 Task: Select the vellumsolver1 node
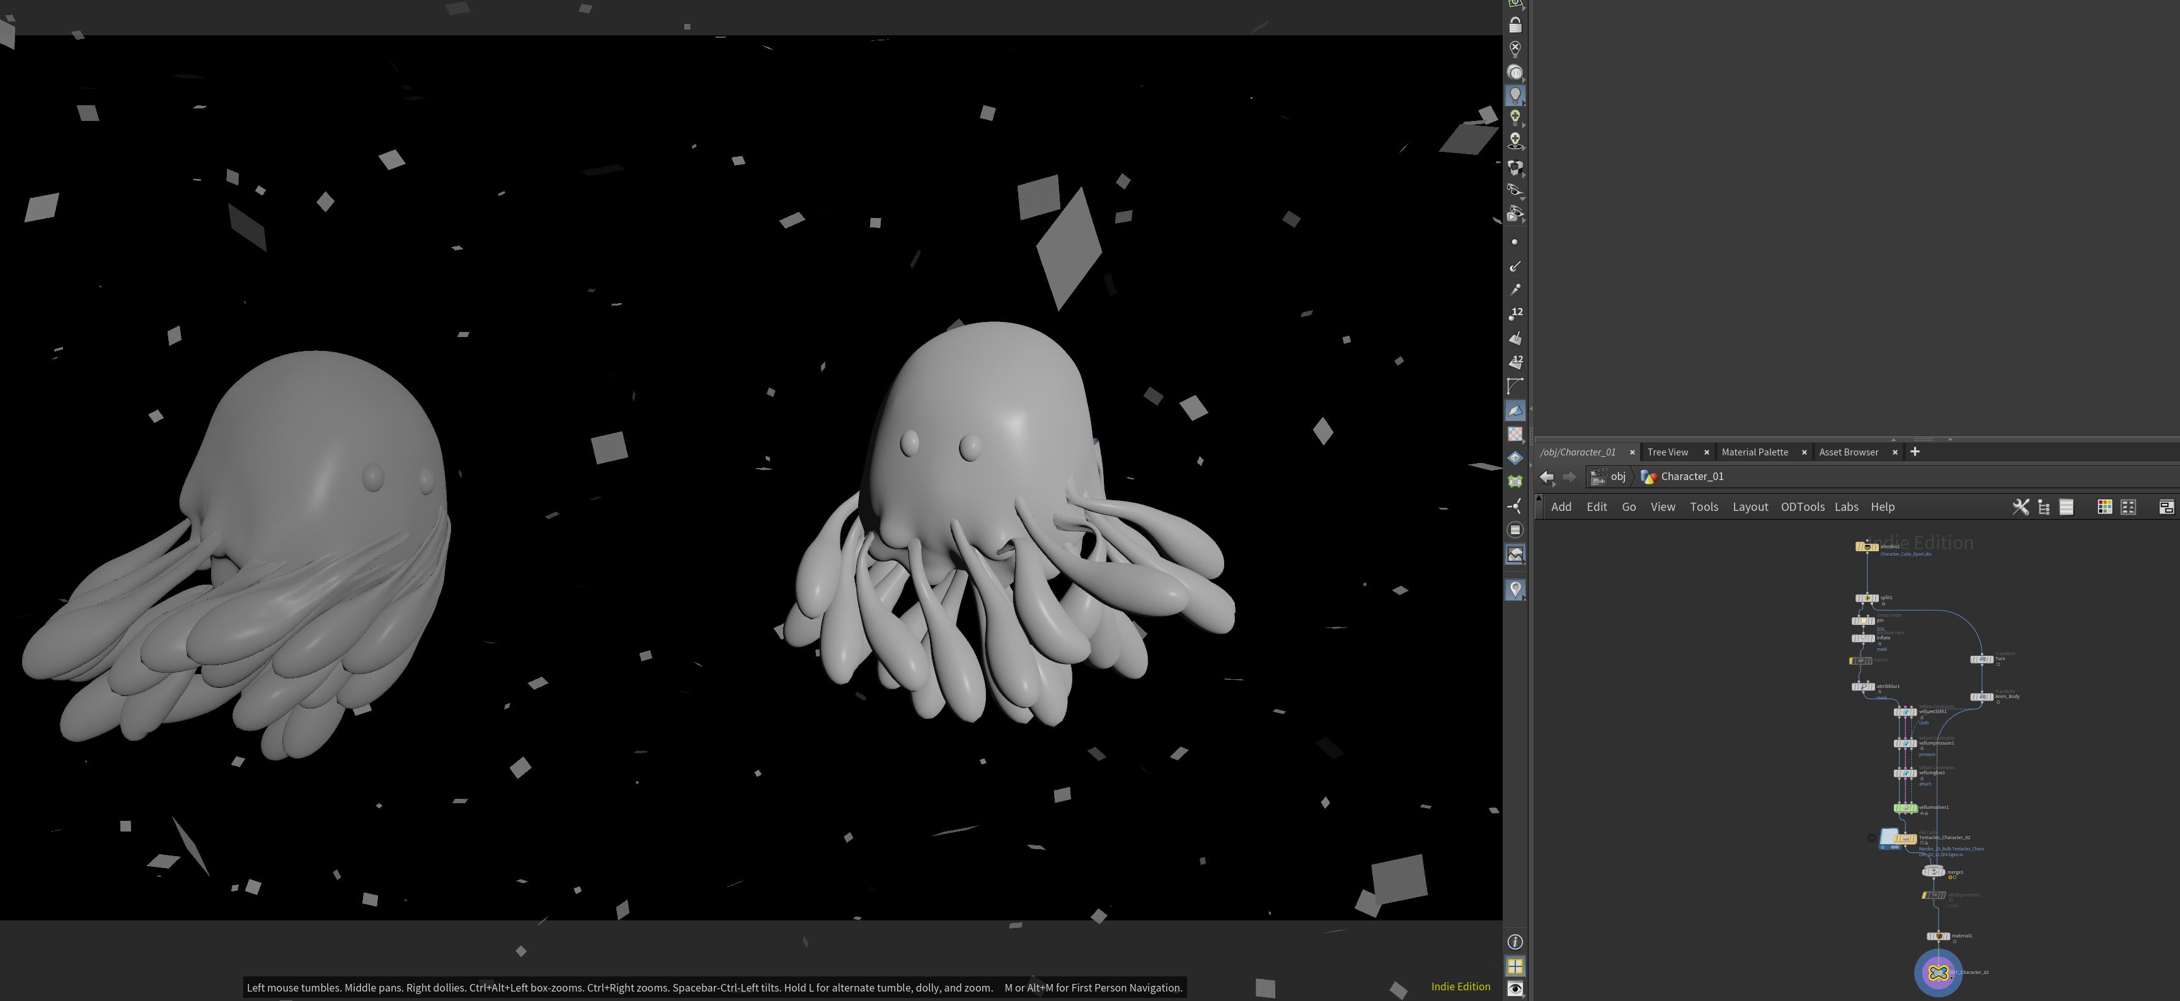1905,808
